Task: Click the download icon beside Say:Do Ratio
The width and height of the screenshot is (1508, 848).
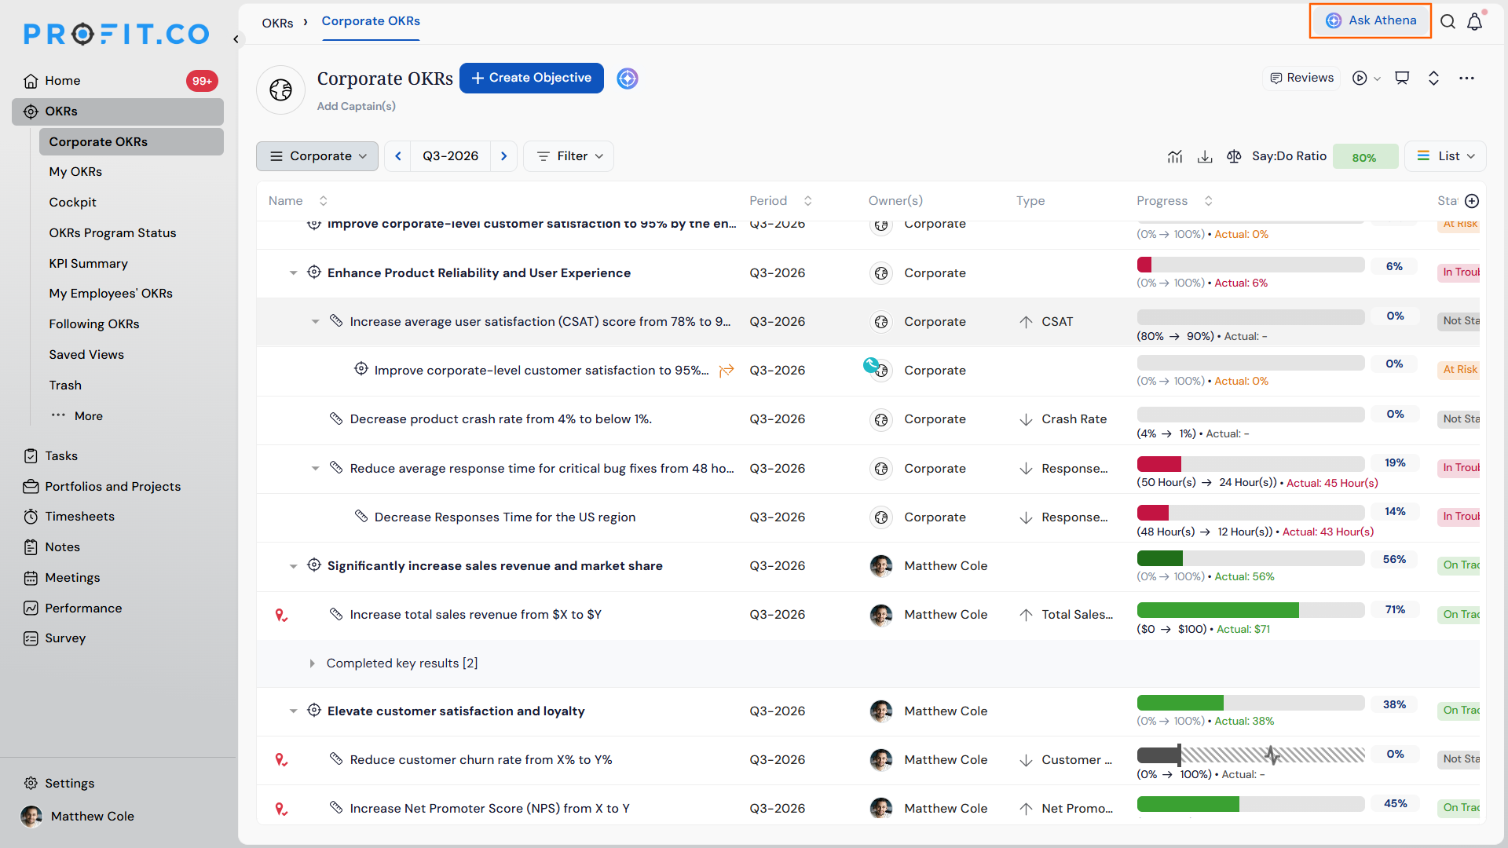Action: [1205, 156]
